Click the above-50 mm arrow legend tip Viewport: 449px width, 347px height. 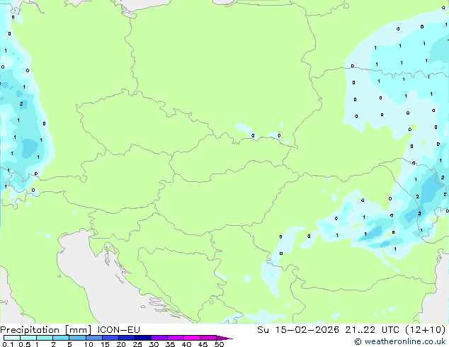(x=224, y=338)
